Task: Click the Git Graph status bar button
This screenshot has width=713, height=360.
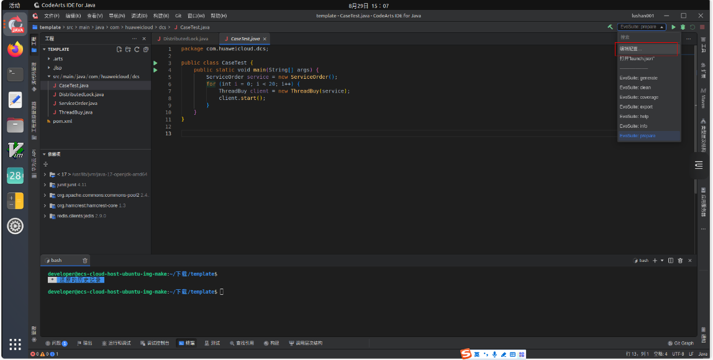Action: [x=681, y=343]
